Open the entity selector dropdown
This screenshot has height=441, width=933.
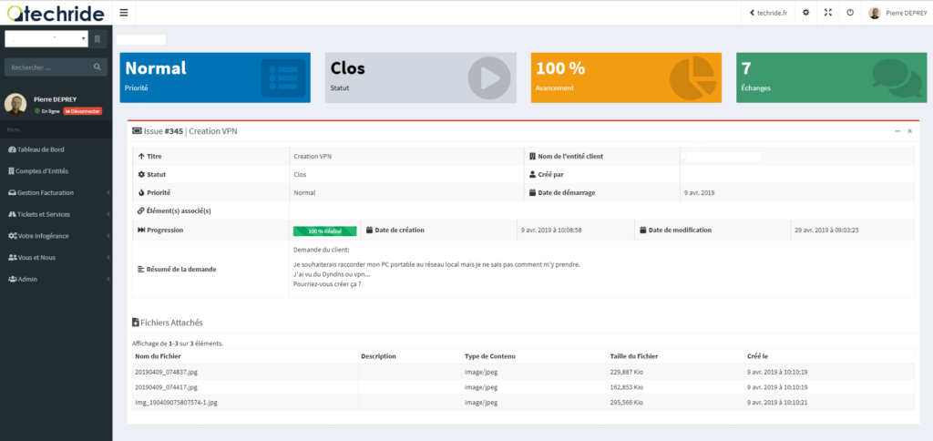tap(46, 38)
